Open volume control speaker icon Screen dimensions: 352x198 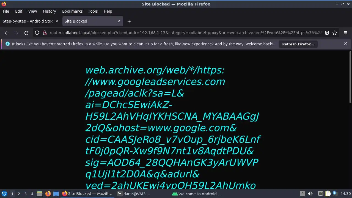(310, 194)
